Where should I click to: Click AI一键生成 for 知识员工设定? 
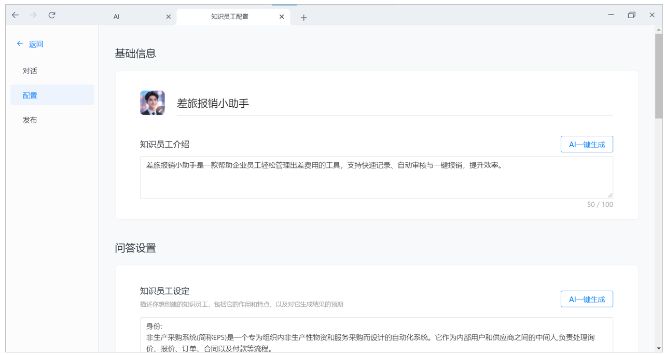click(587, 299)
